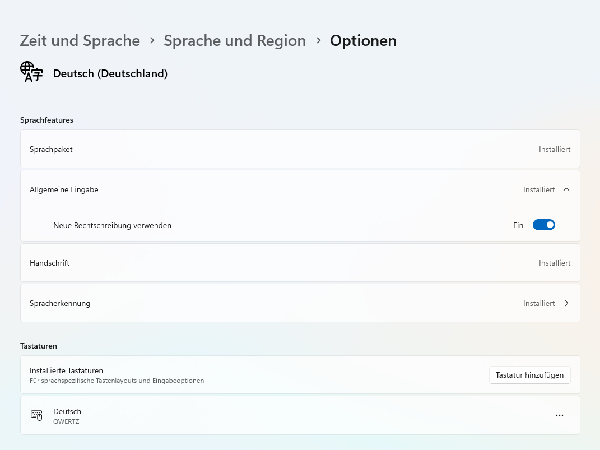This screenshot has height=450, width=600.
Task: Click the Handschrift row
Action: pos(300,263)
